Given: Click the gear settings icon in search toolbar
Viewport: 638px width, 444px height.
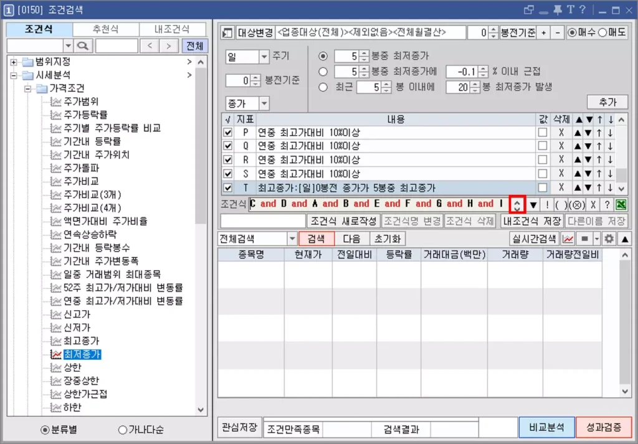Looking at the screenshot, I should 609,239.
